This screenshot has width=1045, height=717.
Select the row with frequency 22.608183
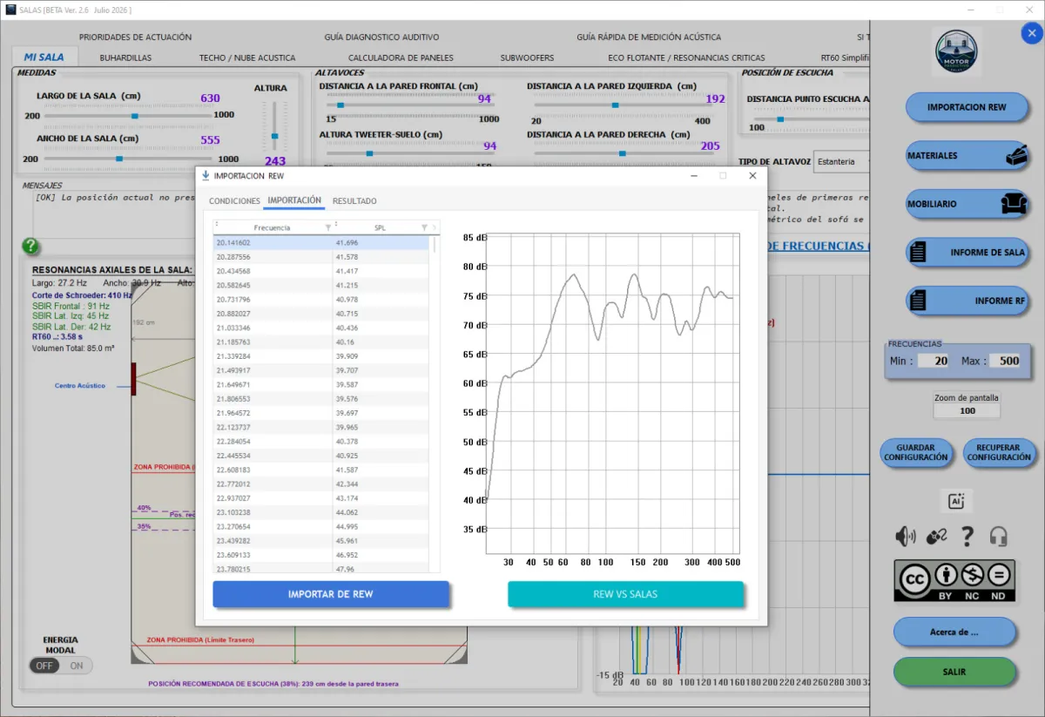[x=321, y=470]
